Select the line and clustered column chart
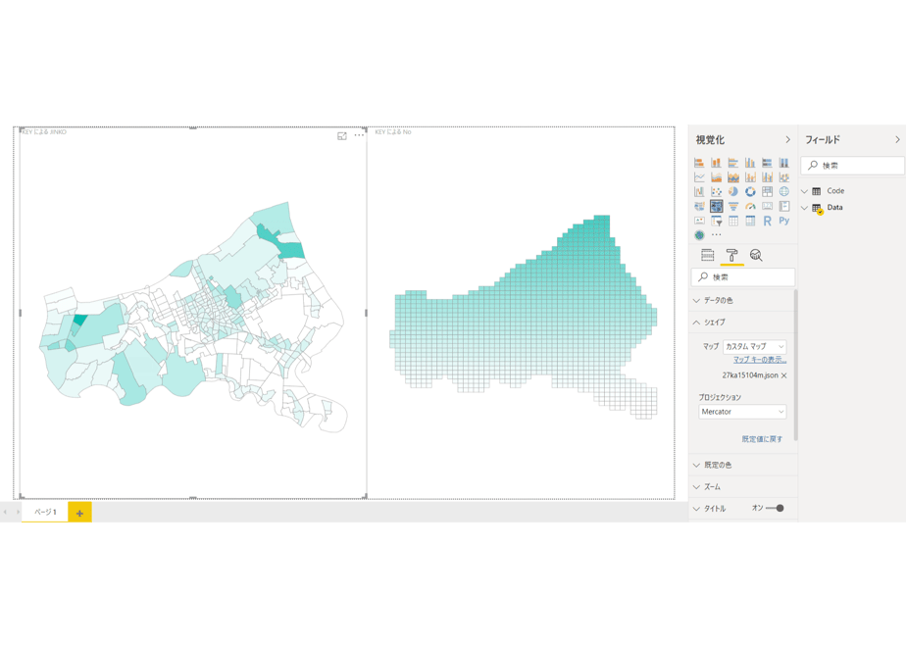The image size is (906, 647). [767, 176]
